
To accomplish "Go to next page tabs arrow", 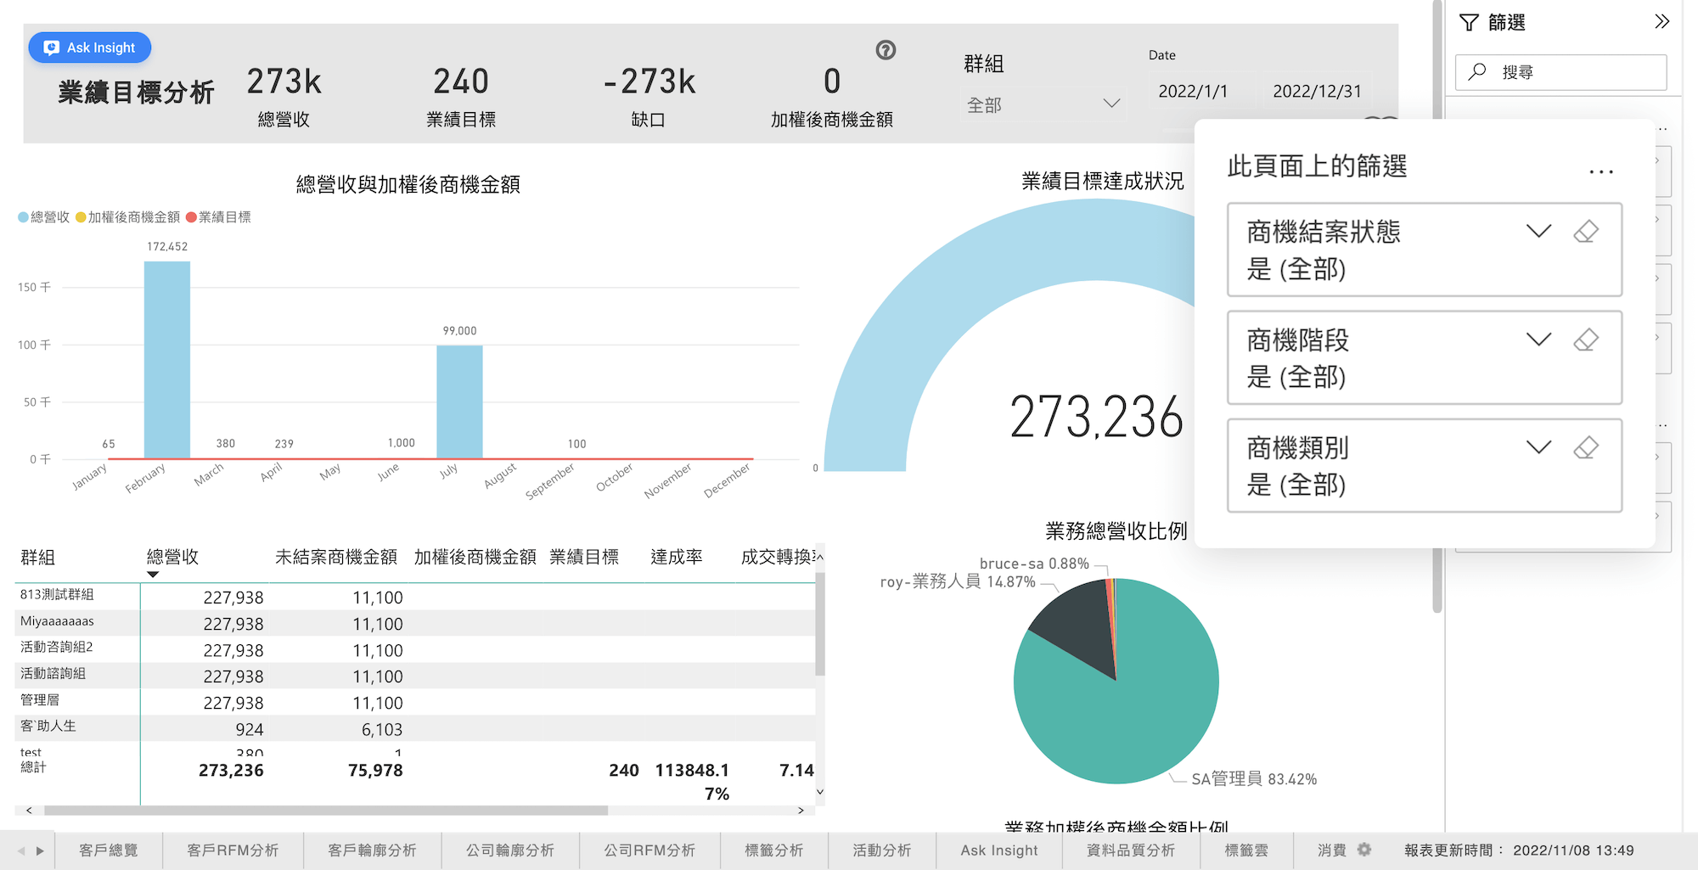I will click(40, 850).
